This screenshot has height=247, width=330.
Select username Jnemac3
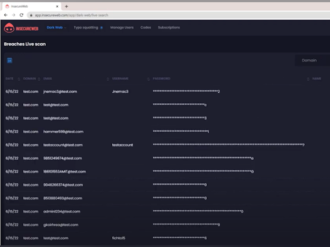point(120,92)
